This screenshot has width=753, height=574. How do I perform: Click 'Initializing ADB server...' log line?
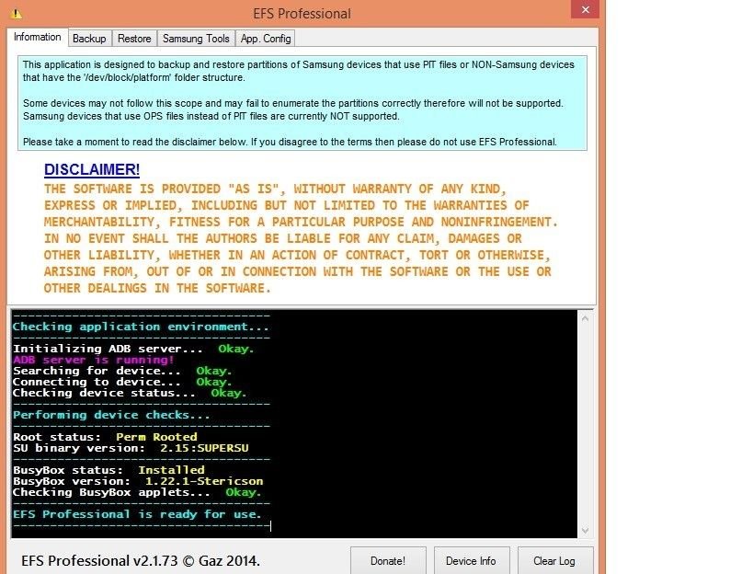click(133, 349)
